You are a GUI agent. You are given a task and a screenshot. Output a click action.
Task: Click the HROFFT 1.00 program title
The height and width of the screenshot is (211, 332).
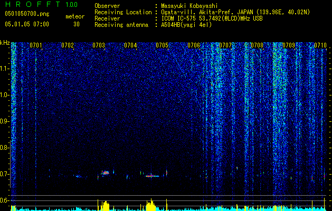click(41, 4)
